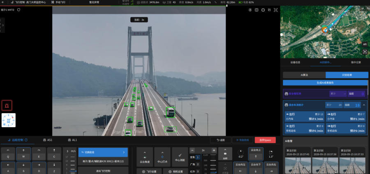370x174 pixels.
Task: Switch to the AL1 tab
Action: pos(72,140)
